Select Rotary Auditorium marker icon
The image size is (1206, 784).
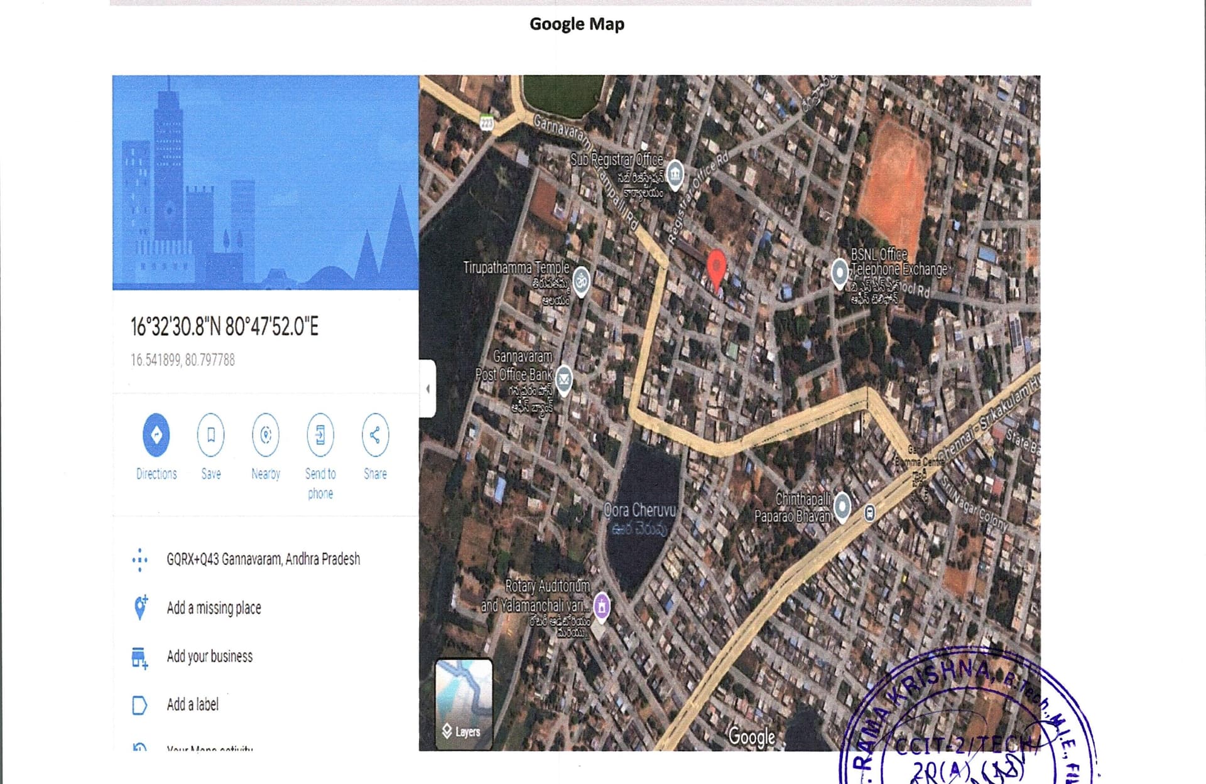pos(602,606)
